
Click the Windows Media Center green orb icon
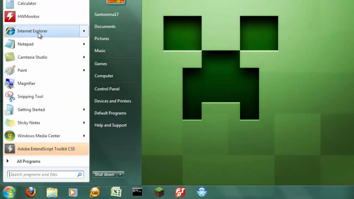click(x=10, y=136)
